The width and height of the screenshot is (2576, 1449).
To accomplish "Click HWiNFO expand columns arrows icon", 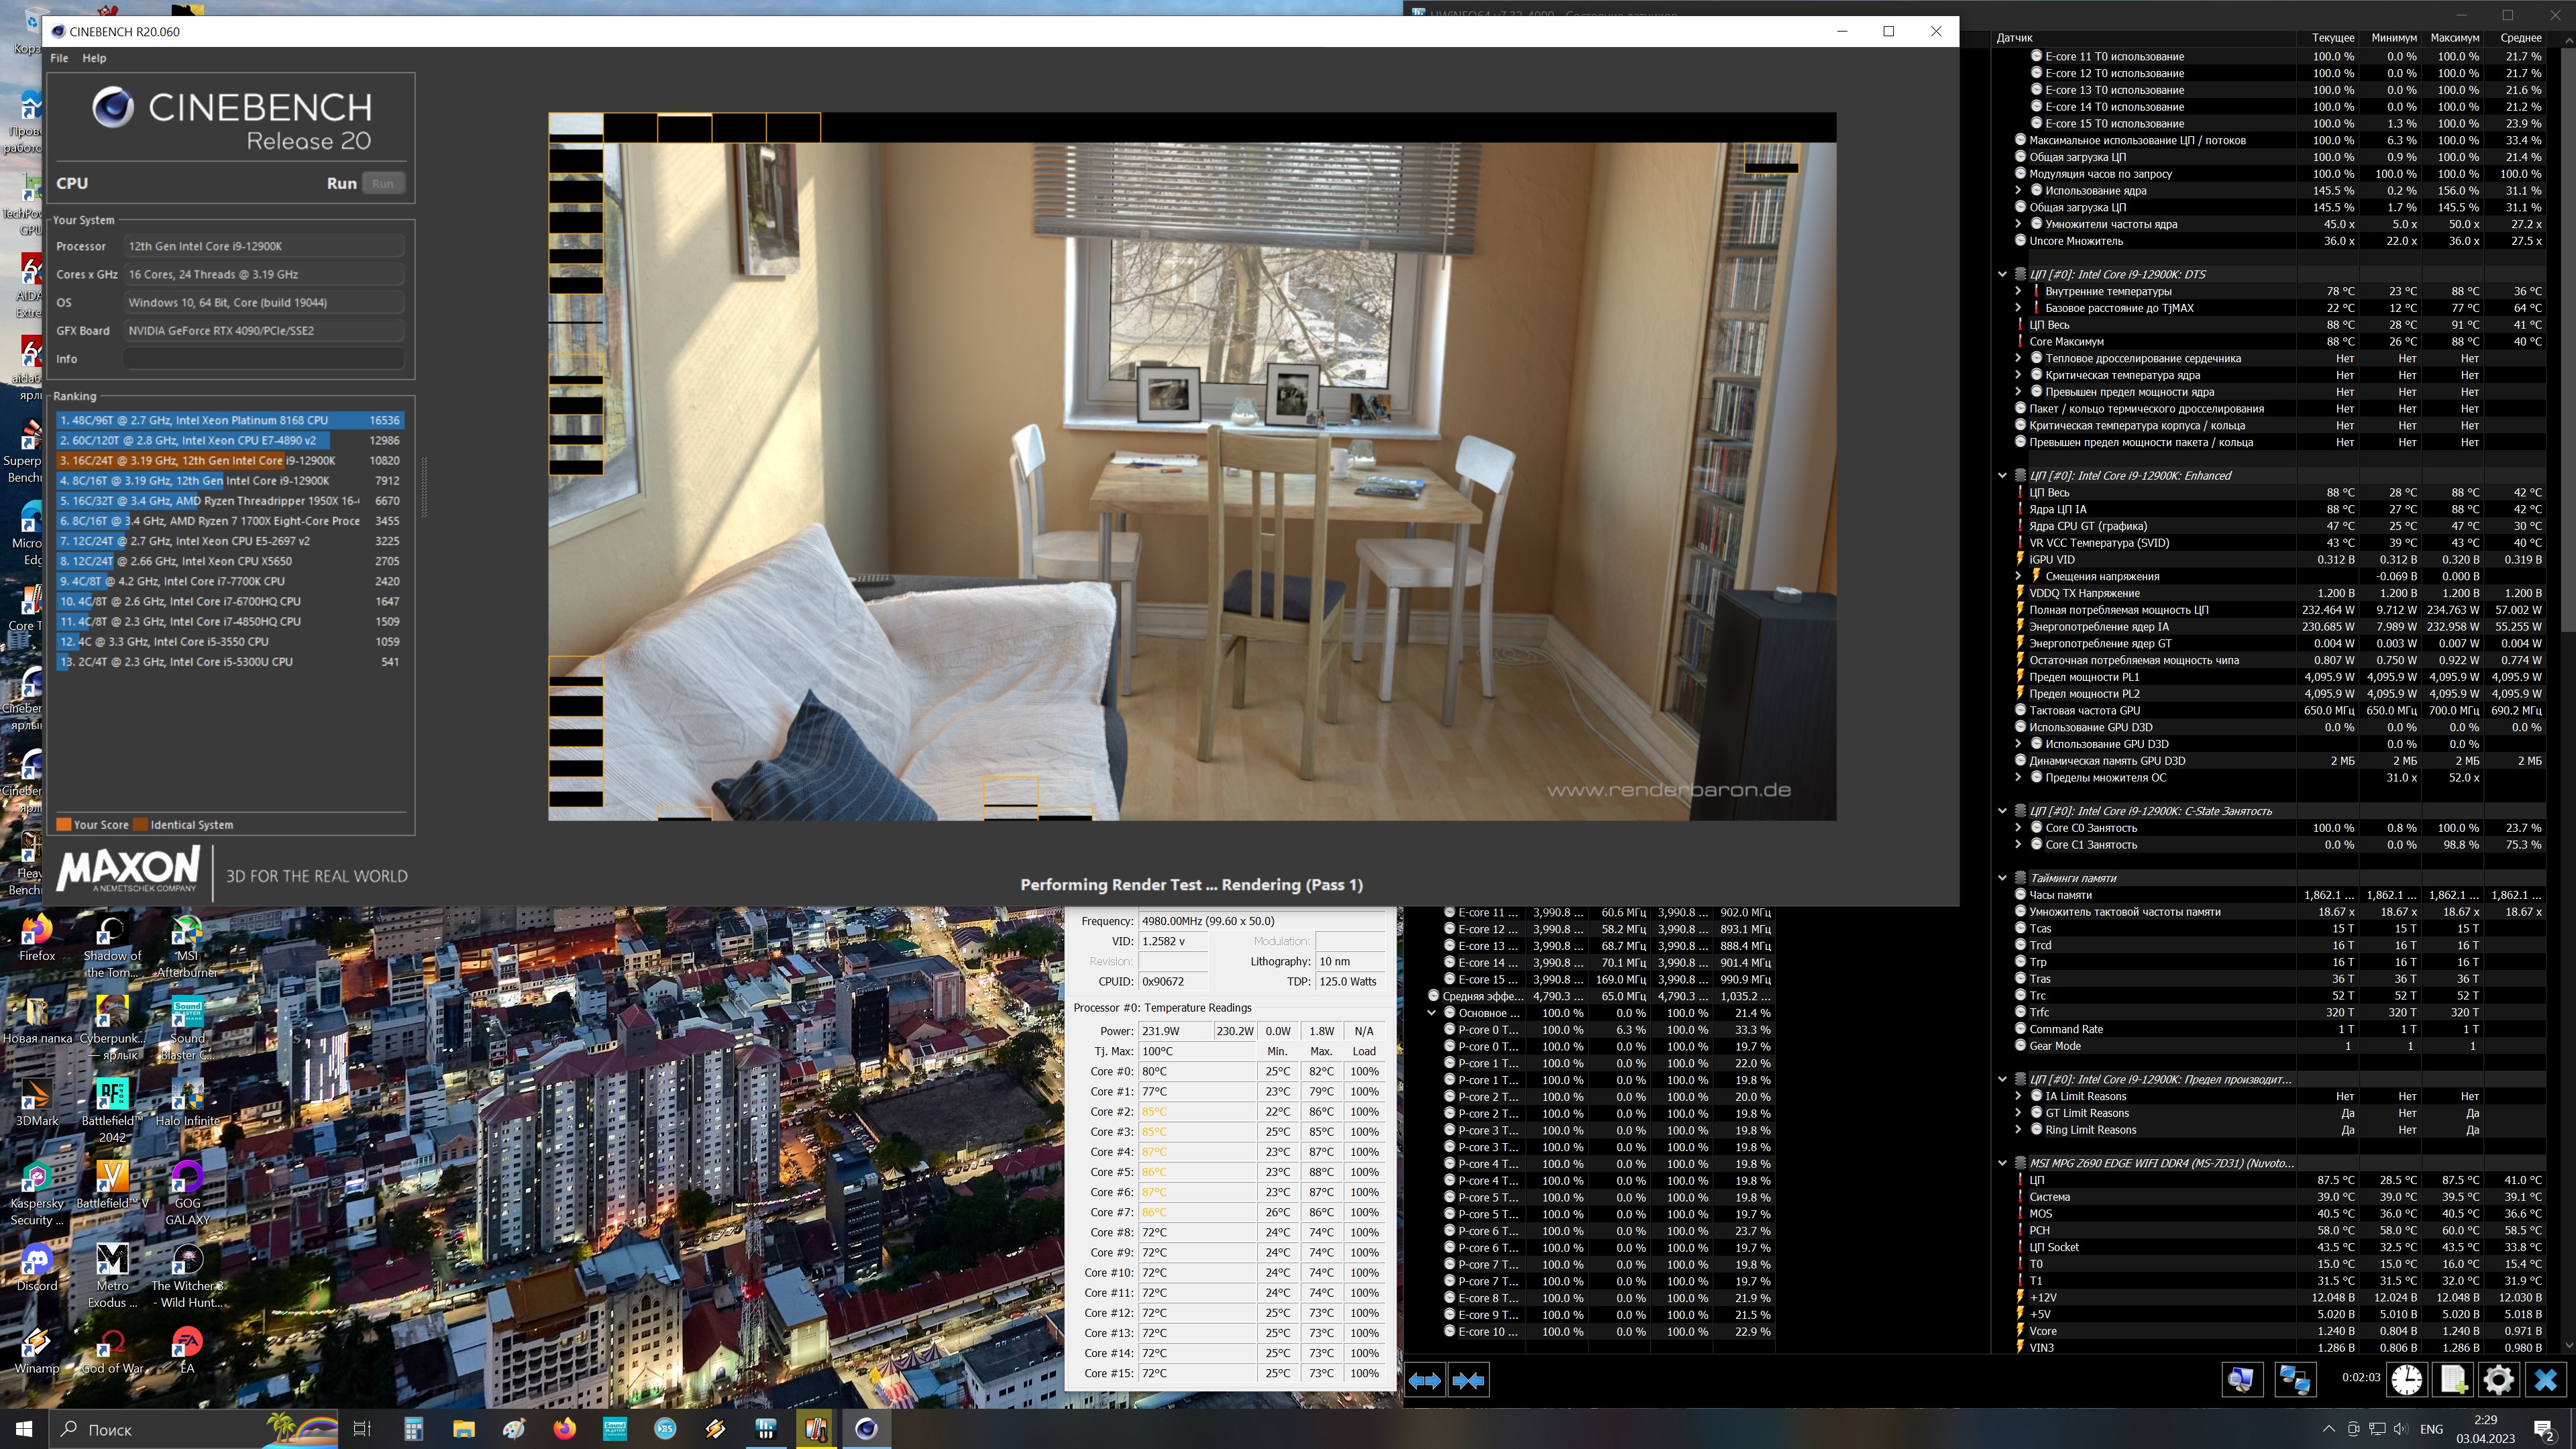I will [1424, 1381].
